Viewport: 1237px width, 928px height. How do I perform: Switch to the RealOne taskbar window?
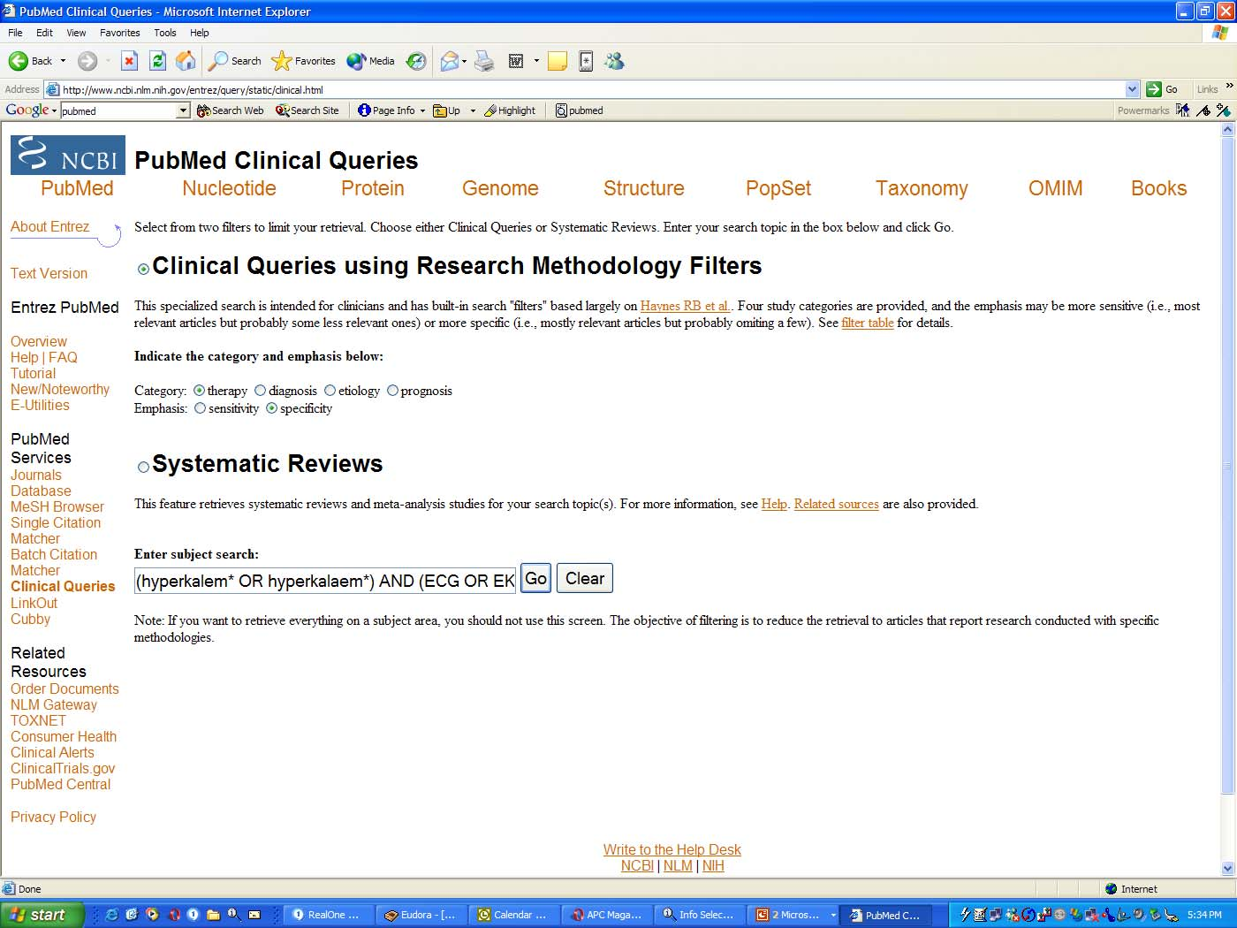tap(328, 915)
